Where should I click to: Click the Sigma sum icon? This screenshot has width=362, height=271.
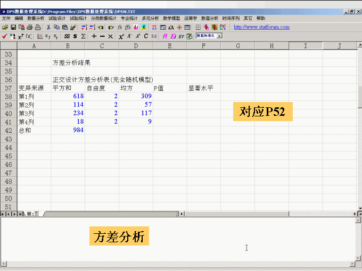click(x=83, y=36)
